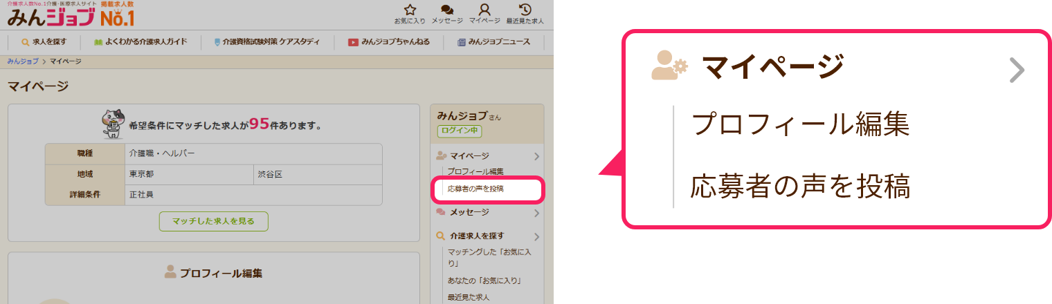Click the 詳細条件 row header
Screen dimensions: 1052x304
pos(85,195)
